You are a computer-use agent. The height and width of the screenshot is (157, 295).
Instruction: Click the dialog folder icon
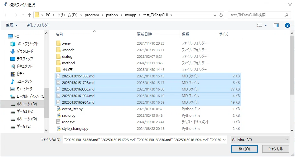tap(58, 56)
